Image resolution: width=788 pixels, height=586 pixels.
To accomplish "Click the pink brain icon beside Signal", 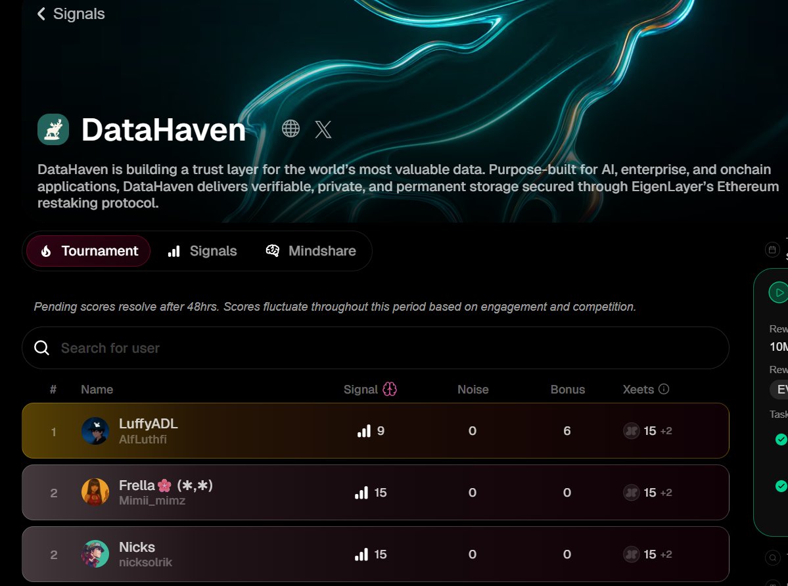I will 390,389.
